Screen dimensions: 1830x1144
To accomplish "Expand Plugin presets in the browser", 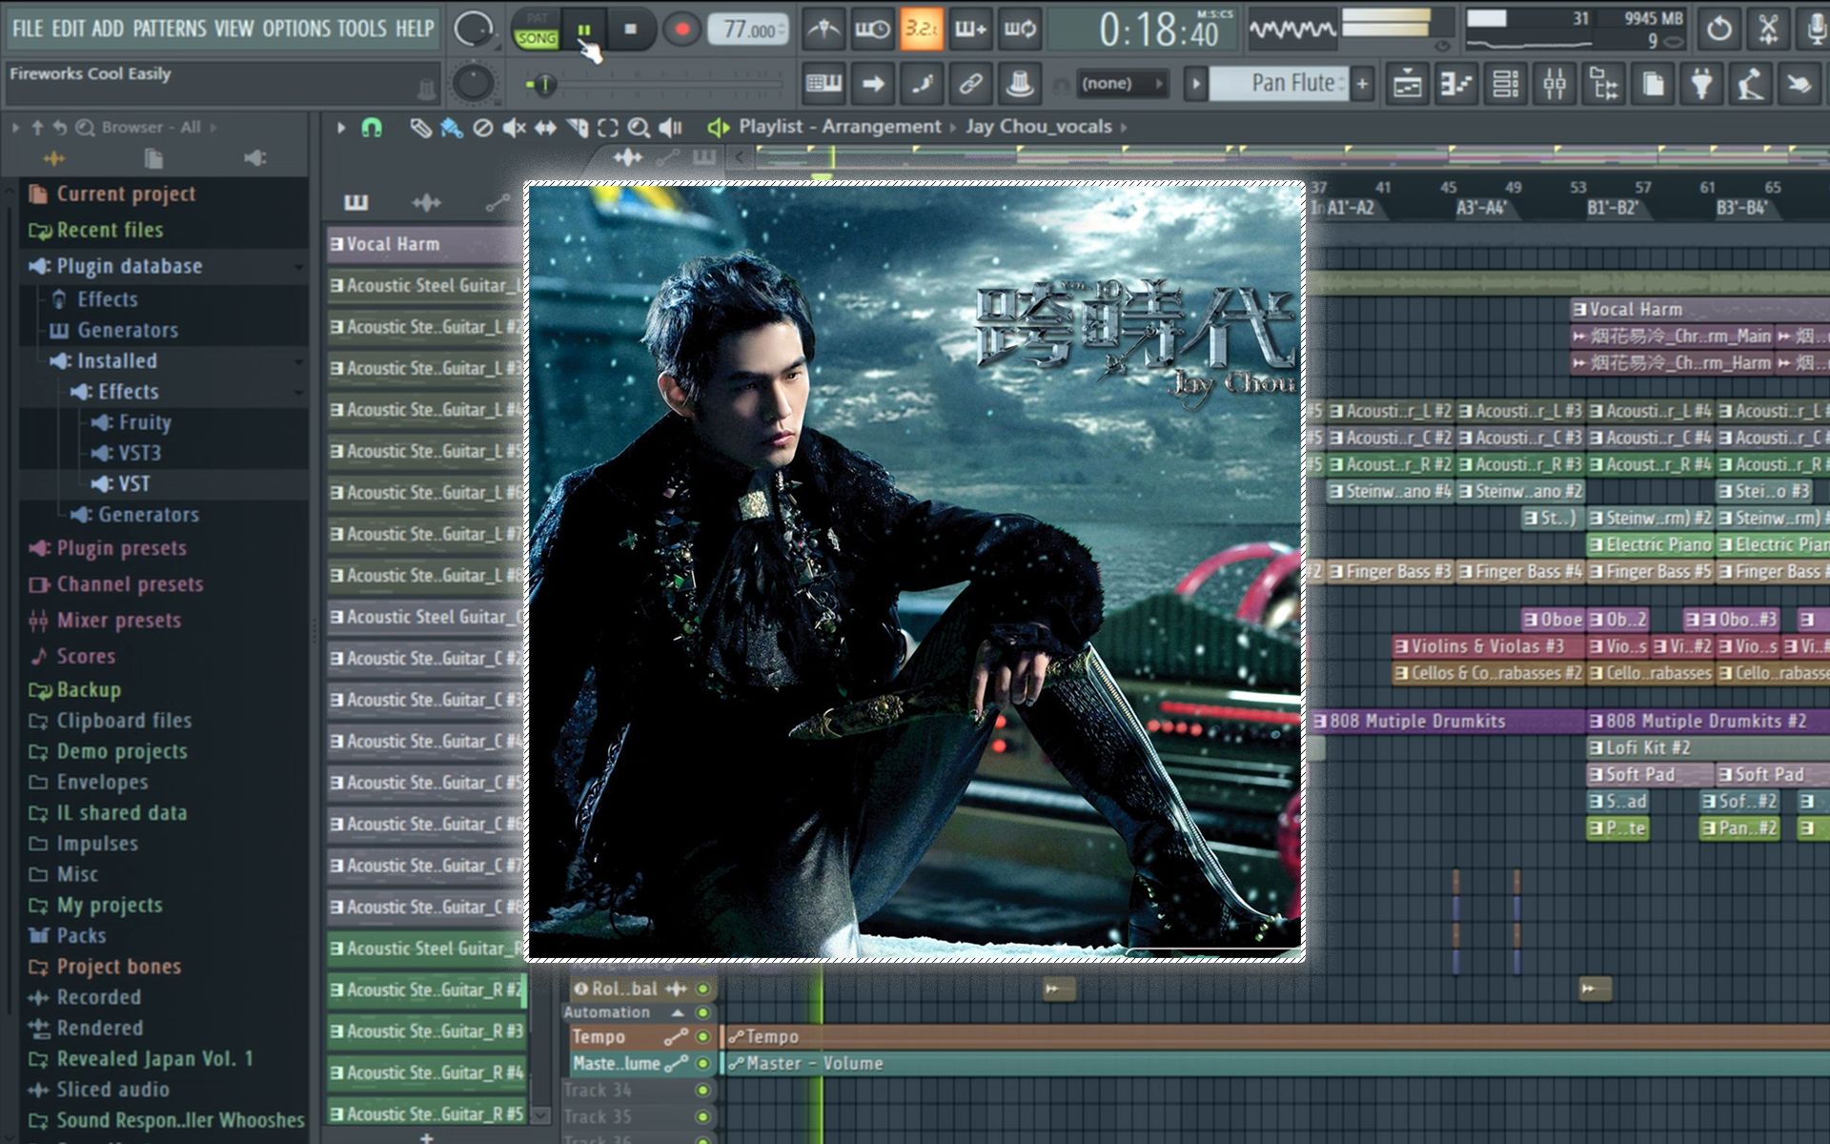I will (121, 548).
